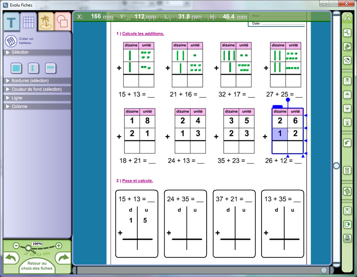Click the redo arrow button
The image size is (357, 277).
(63, 259)
